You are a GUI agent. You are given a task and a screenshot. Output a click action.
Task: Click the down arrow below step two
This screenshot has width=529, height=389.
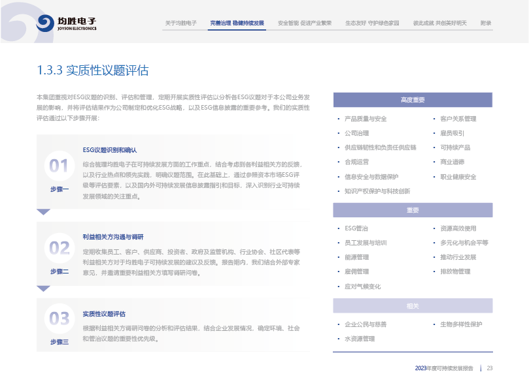click(43, 288)
